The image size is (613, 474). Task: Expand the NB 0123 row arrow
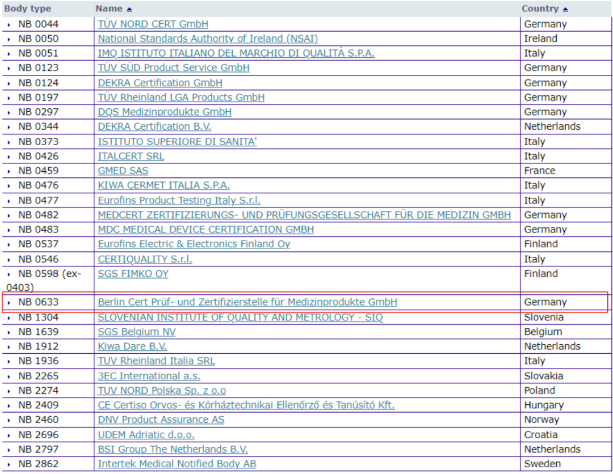[x=9, y=69]
